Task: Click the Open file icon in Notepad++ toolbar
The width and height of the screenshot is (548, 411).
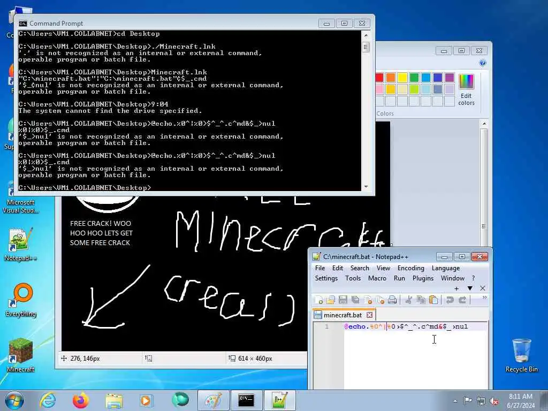Action: [331, 300]
